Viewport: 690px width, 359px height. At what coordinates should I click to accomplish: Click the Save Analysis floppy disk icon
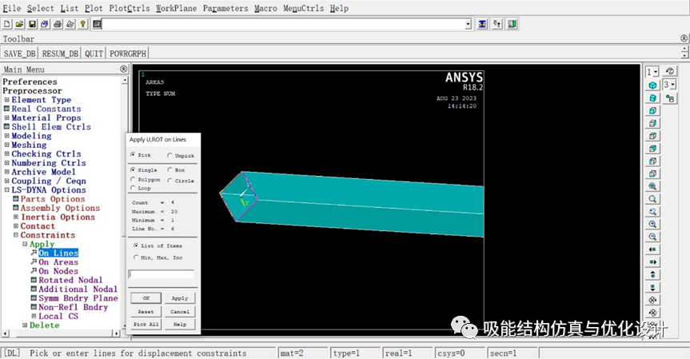click(33, 24)
